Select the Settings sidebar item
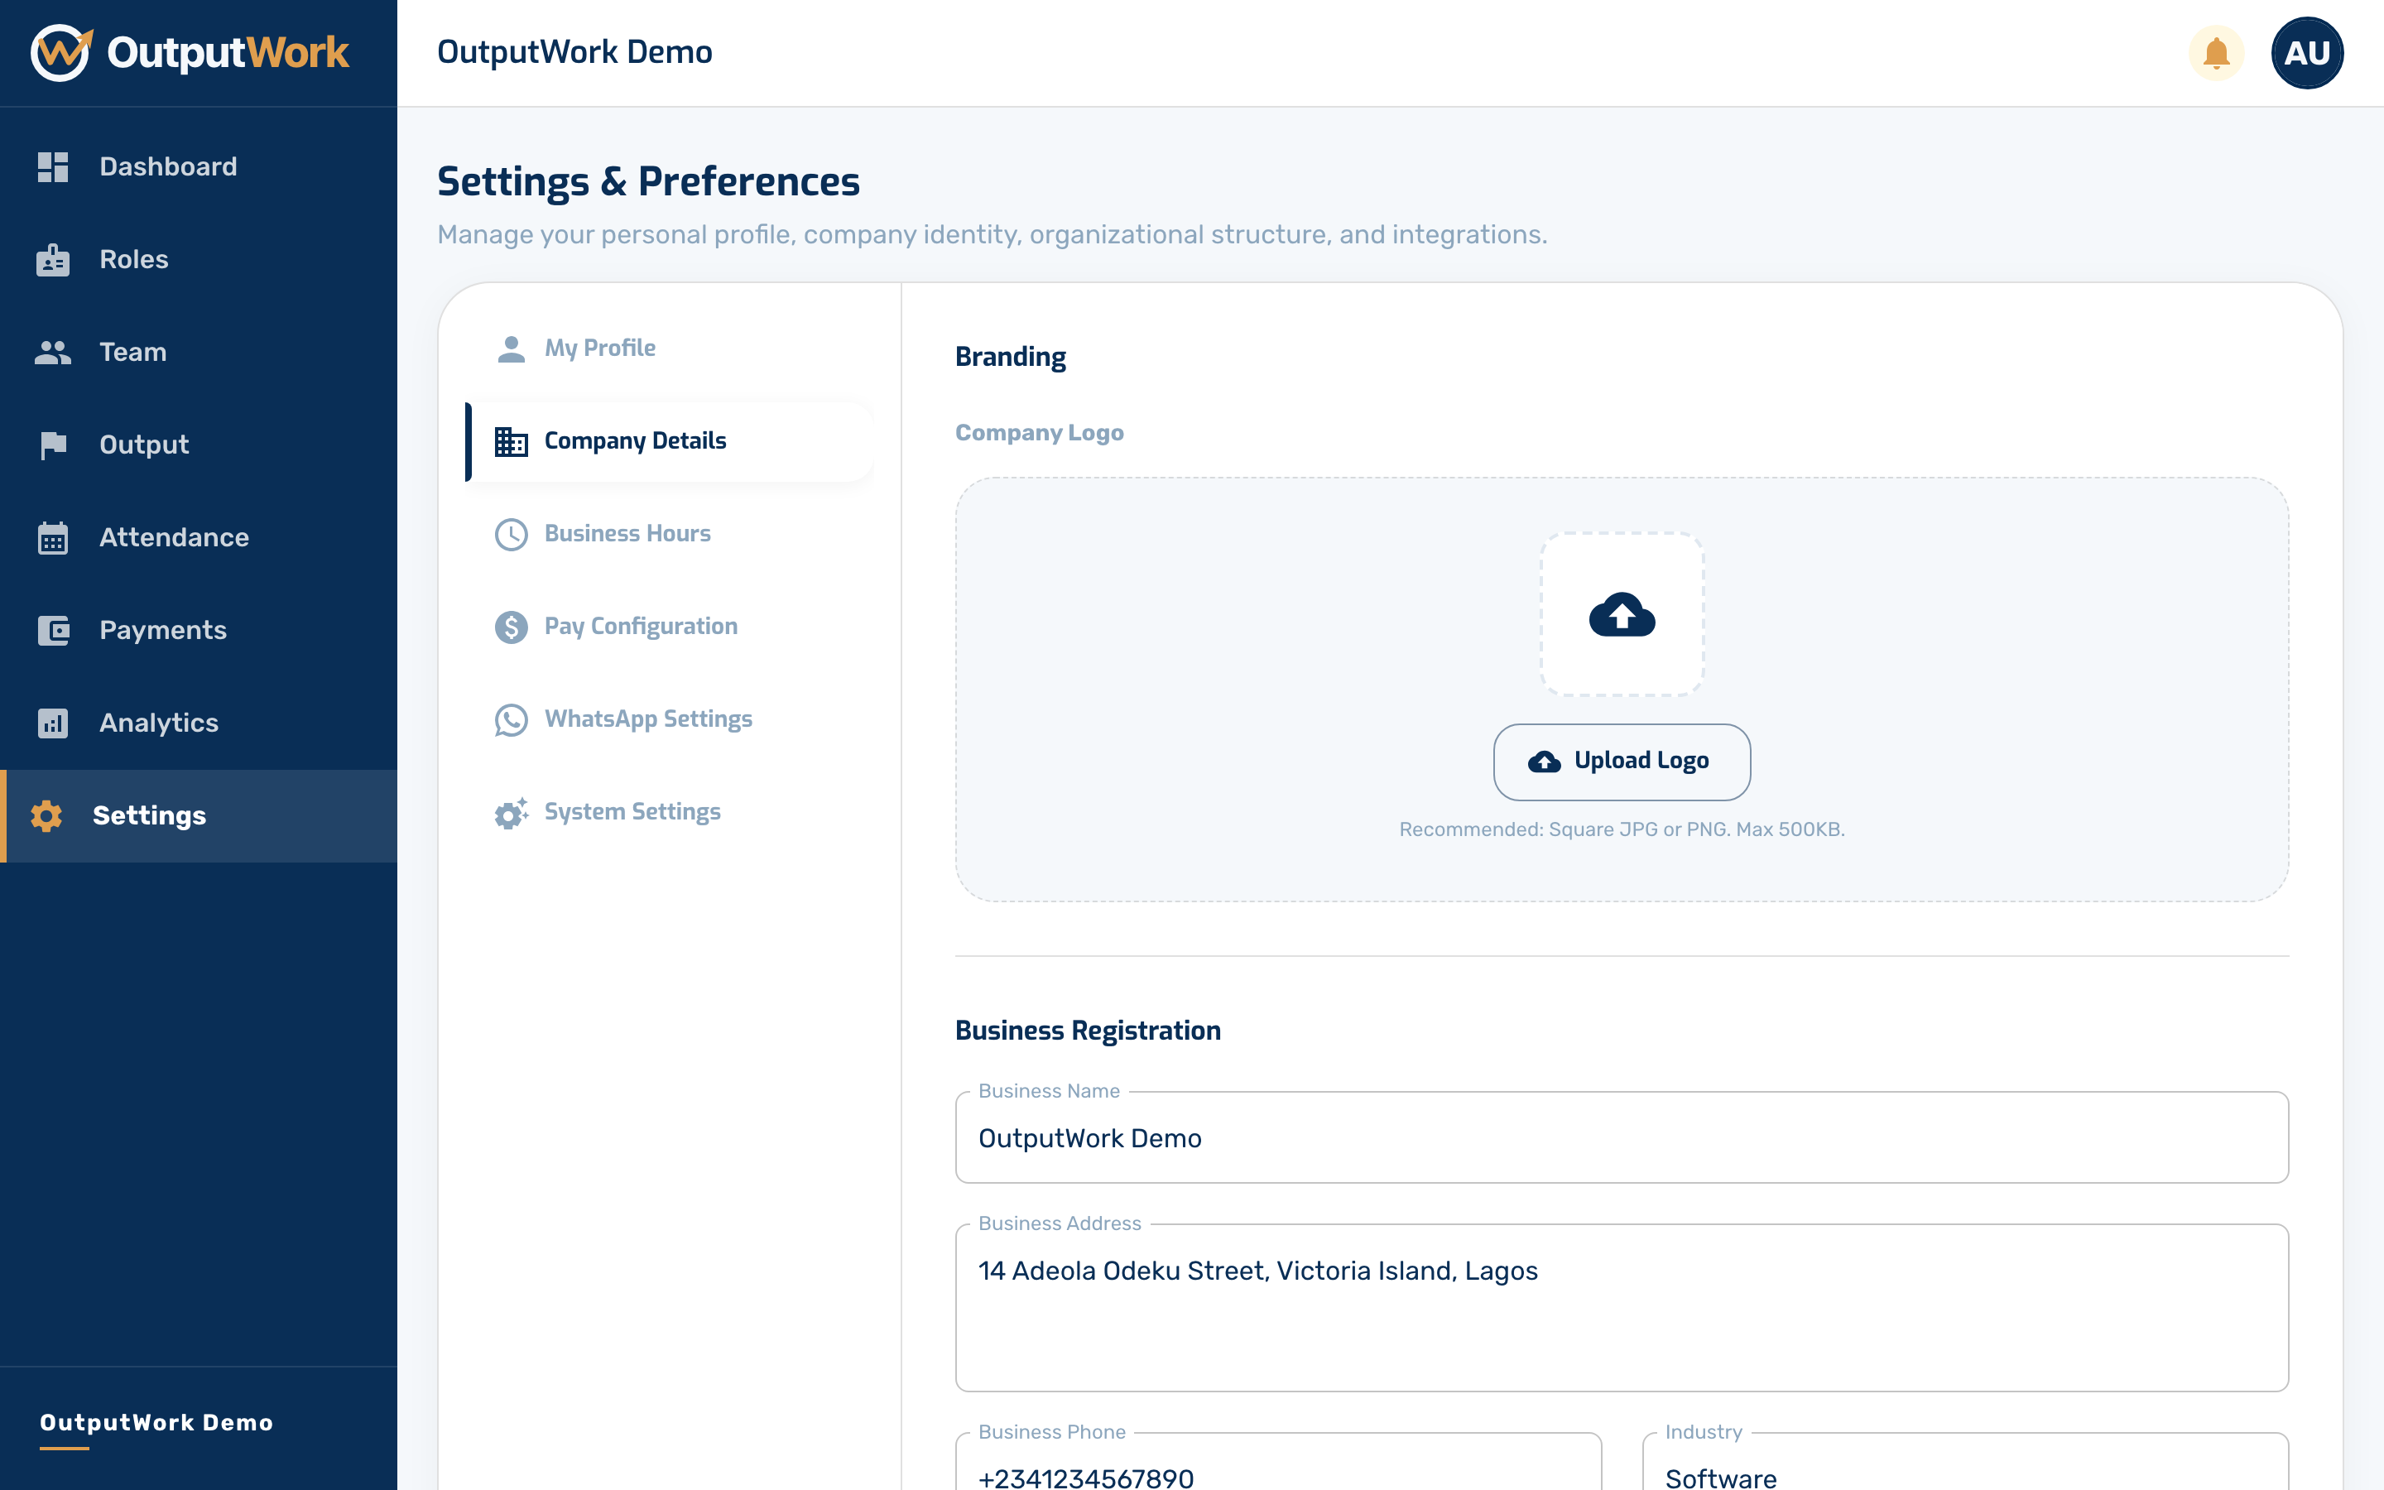 tap(199, 816)
